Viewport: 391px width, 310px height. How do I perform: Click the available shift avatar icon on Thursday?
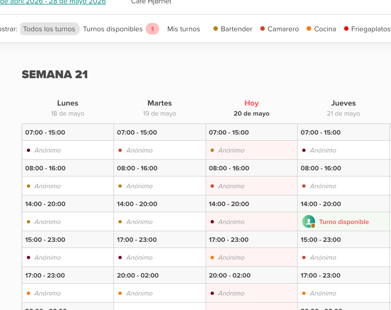[309, 222]
